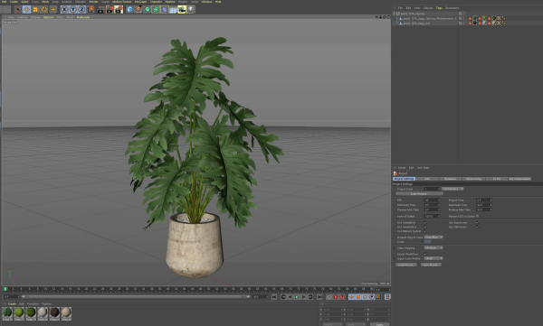Toggle the Use Generators checkbox
The image size is (543, 326).
click(x=425, y=227)
